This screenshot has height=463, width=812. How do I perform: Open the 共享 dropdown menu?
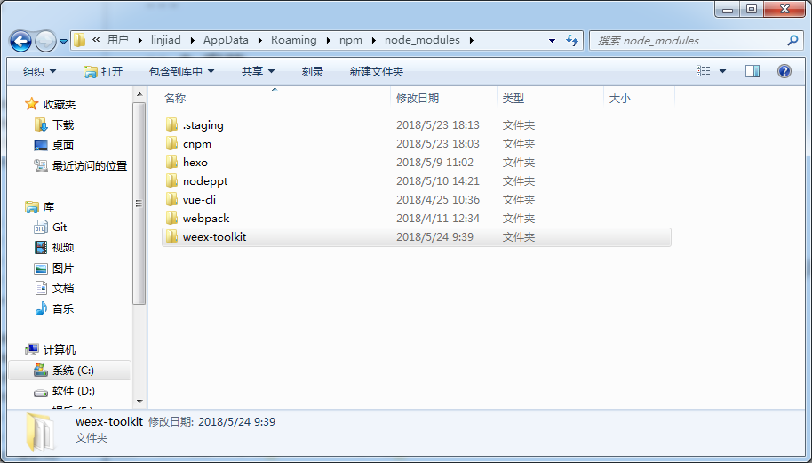(x=258, y=71)
